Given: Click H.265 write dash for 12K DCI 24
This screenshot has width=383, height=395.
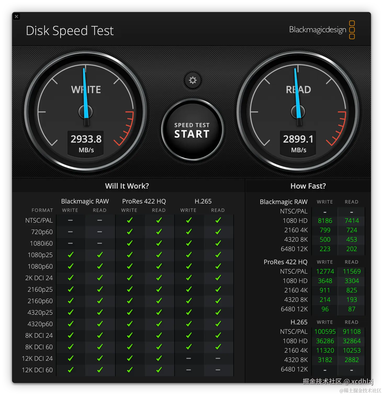Looking at the screenshot, I should (189, 358).
